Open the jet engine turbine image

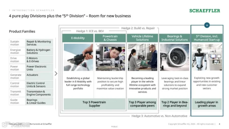pos(175,57)
